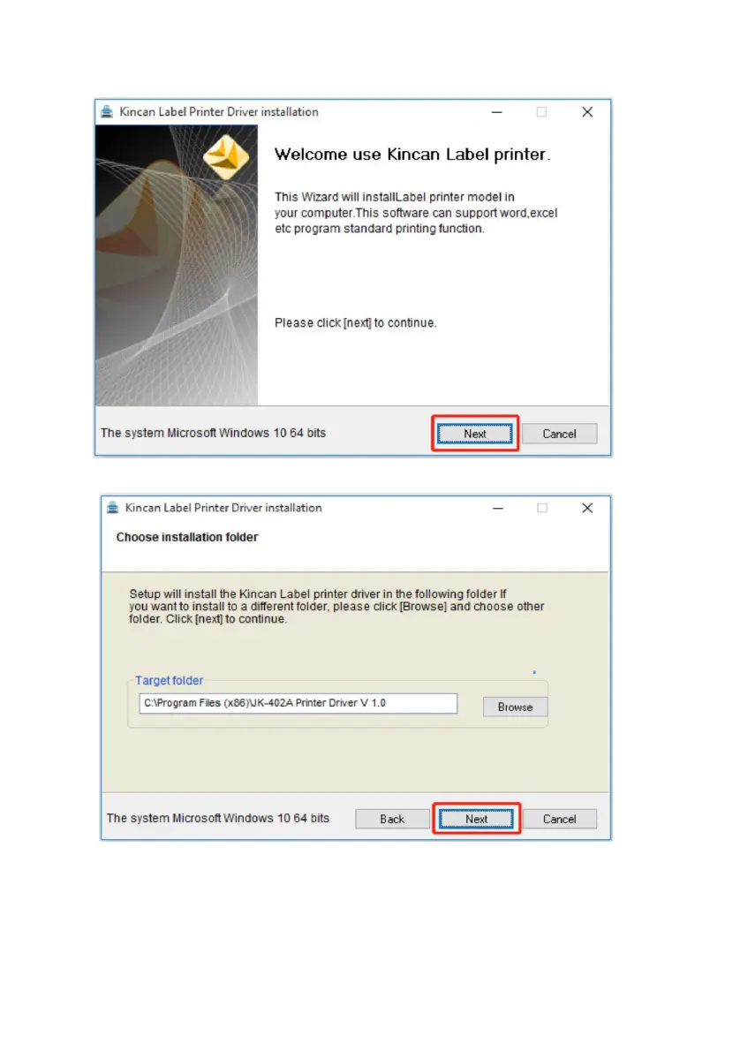Close the installation folder window
The height and width of the screenshot is (1051, 740).
pos(587,508)
